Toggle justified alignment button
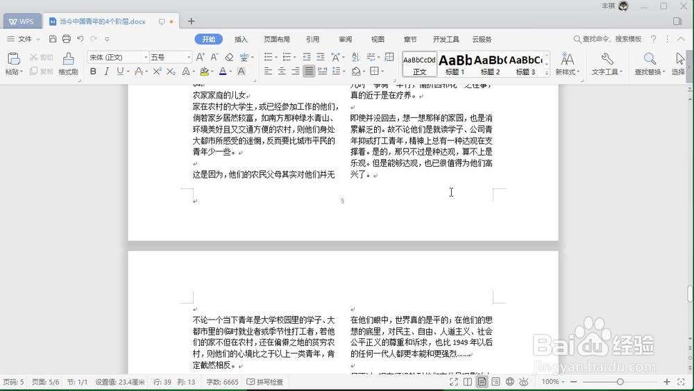The width and height of the screenshot is (694, 391). [309, 72]
